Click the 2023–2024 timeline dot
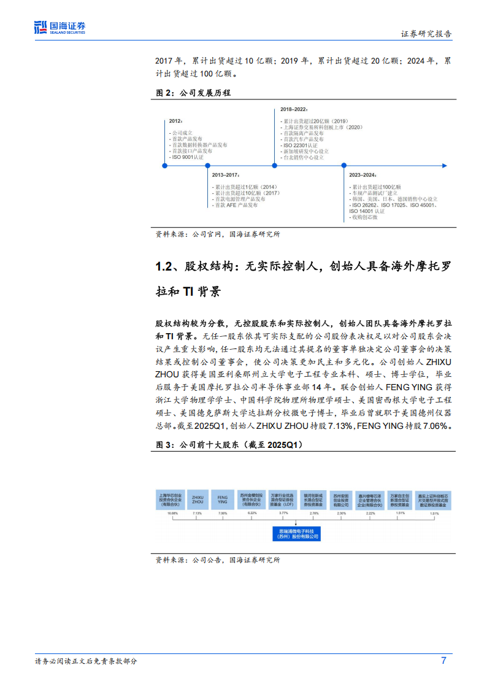487x689 pixels. coord(344,166)
